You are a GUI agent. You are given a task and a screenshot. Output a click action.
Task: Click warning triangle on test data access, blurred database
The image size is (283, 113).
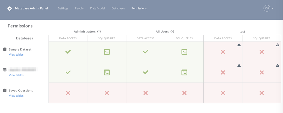click(x=239, y=66)
